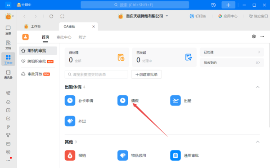
Task: Switch to the 工作台 browser tab
Action: point(33,27)
